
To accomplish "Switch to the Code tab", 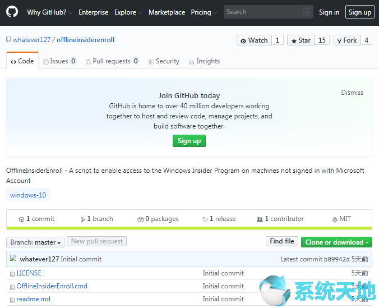I will coord(22,61).
